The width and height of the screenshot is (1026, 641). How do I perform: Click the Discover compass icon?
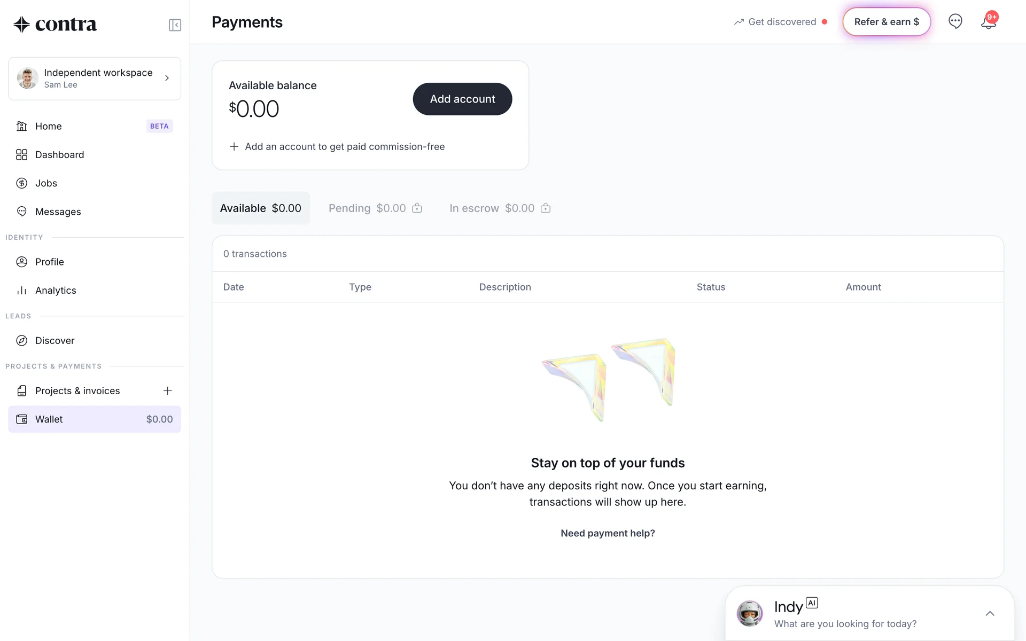pos(22,341)
